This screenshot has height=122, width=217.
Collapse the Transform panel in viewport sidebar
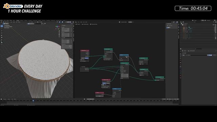click(x=64, y=25)
